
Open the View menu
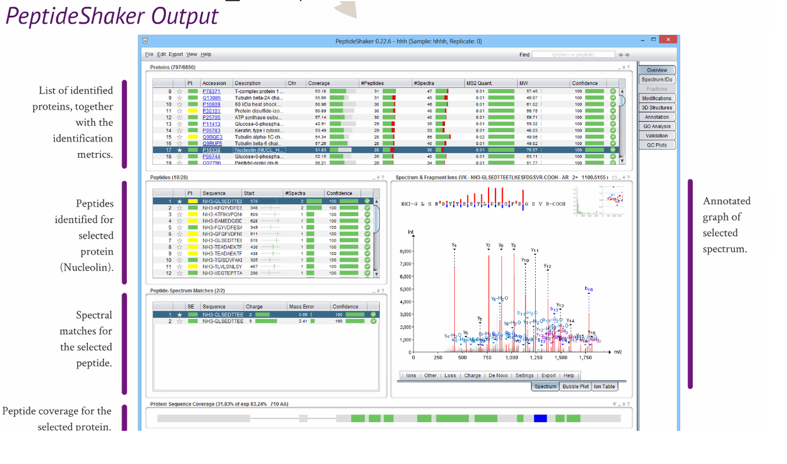point(192,54)
